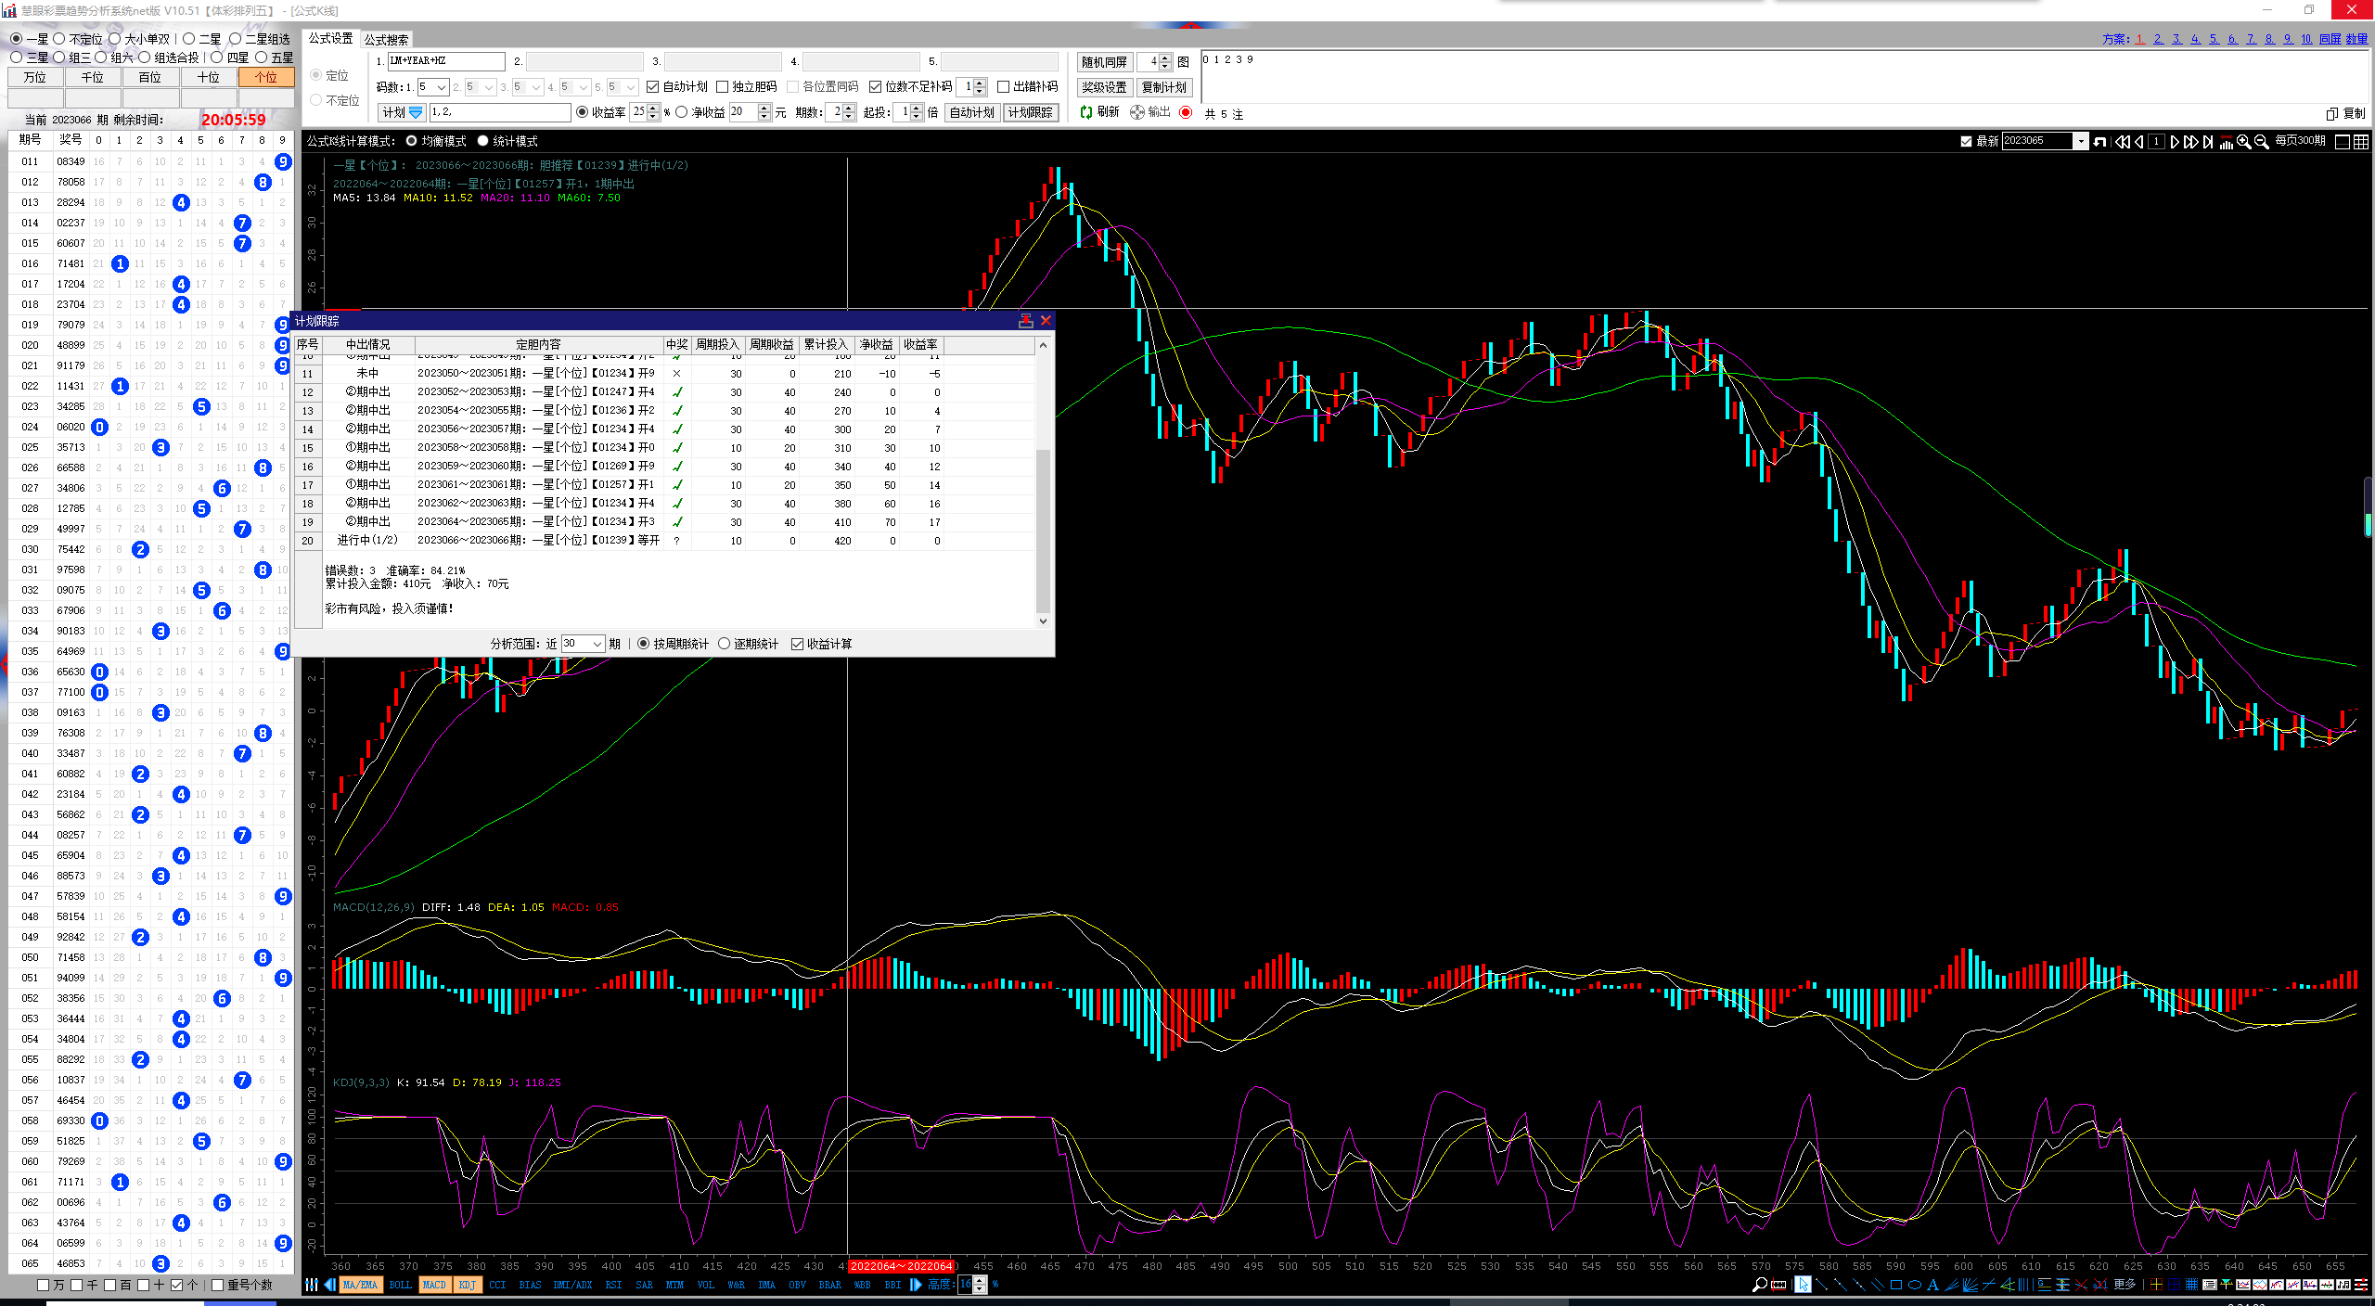Switch to grid layout view icon
Viewport: 2375px width, 1306px height.
[2361, 141]
